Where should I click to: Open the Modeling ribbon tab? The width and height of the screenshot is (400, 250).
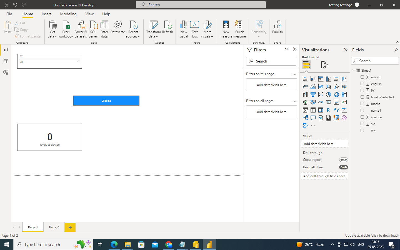(68, 14)
